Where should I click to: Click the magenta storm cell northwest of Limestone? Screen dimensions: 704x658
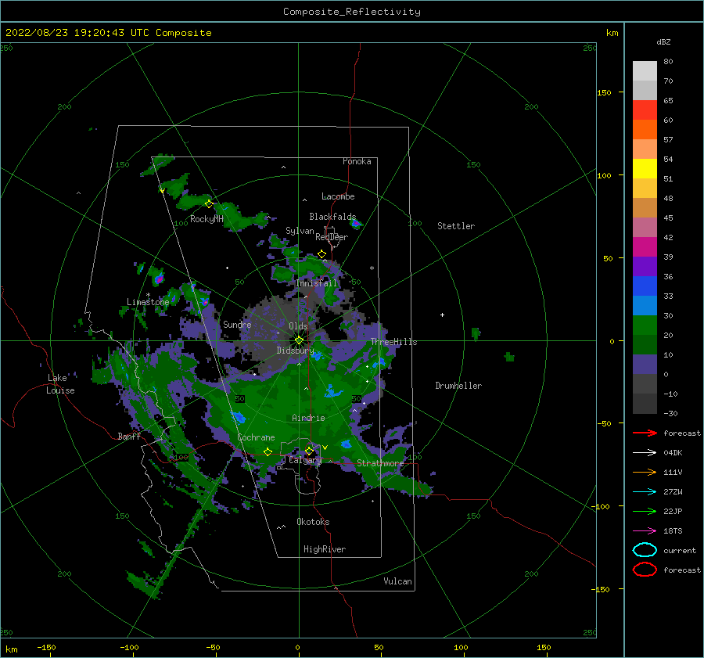point(159,279)
